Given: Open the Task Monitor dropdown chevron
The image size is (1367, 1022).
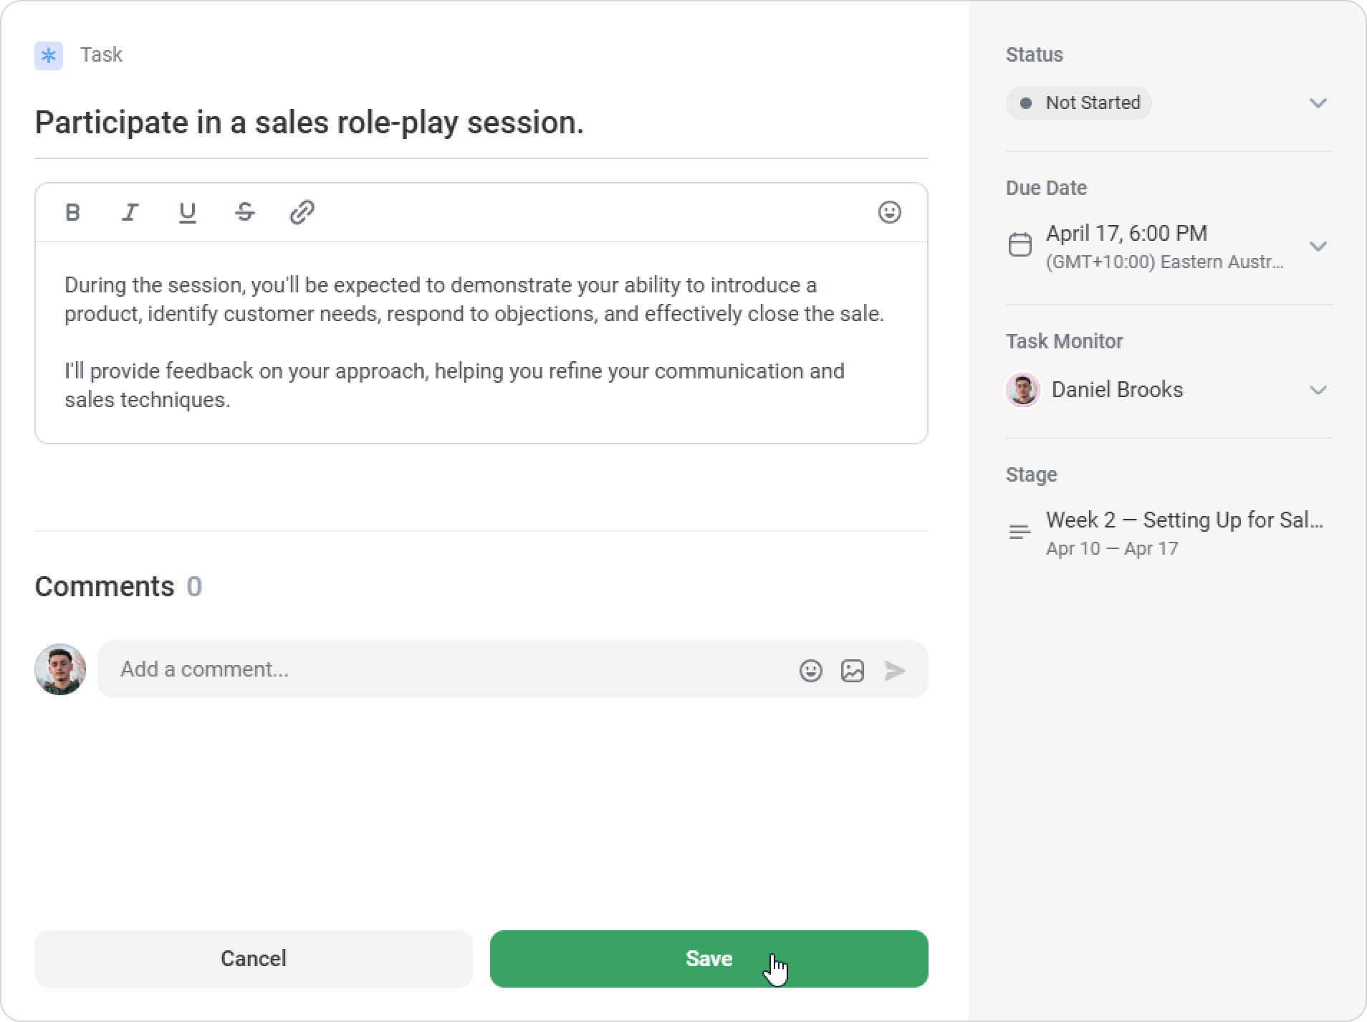Looking at the screenshot, I should (1318, 390).
